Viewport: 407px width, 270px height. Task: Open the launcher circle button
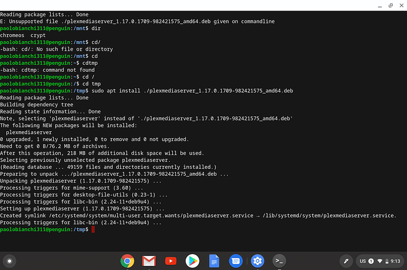9,261
